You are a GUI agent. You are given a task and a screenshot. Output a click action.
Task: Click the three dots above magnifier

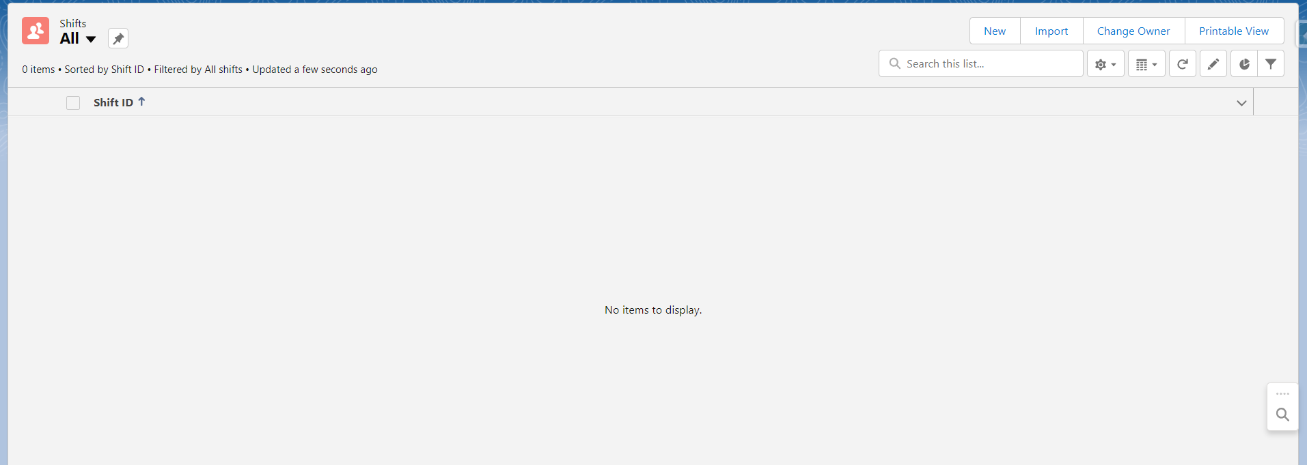click(x=1282, y=394)
